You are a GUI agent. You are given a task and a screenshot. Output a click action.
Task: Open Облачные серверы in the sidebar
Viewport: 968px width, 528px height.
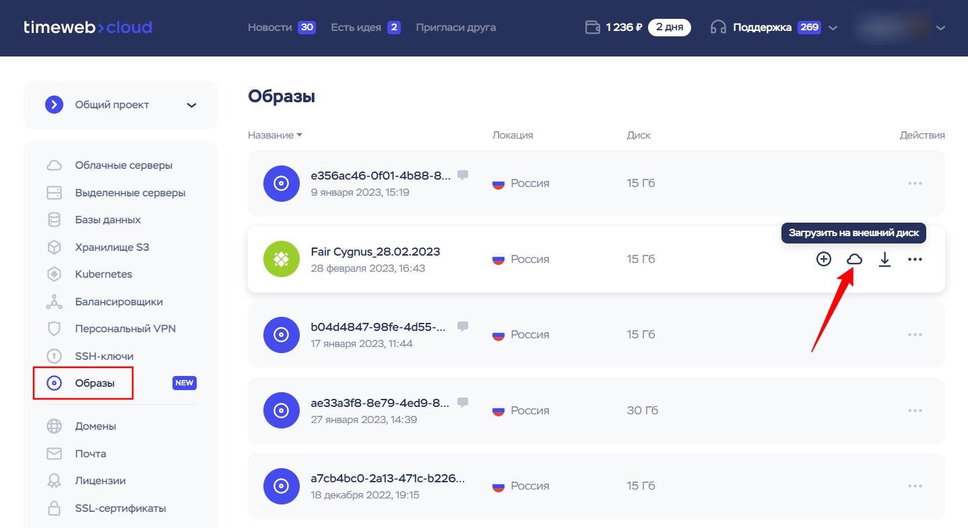pos(123,165)
